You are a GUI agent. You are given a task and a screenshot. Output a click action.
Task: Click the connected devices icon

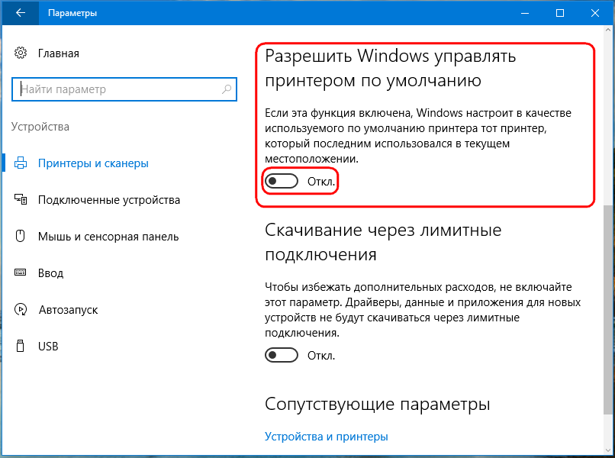(21, 199)
